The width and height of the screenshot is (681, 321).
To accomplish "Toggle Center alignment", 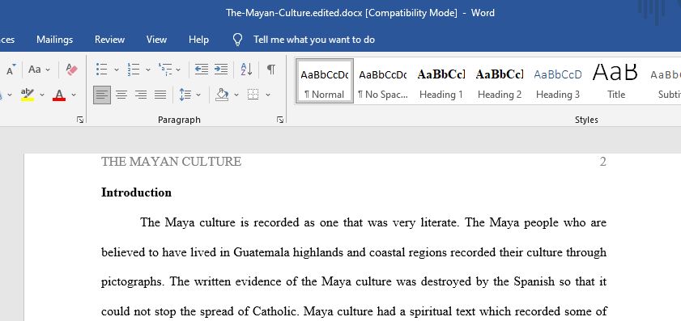I will 121,95.
